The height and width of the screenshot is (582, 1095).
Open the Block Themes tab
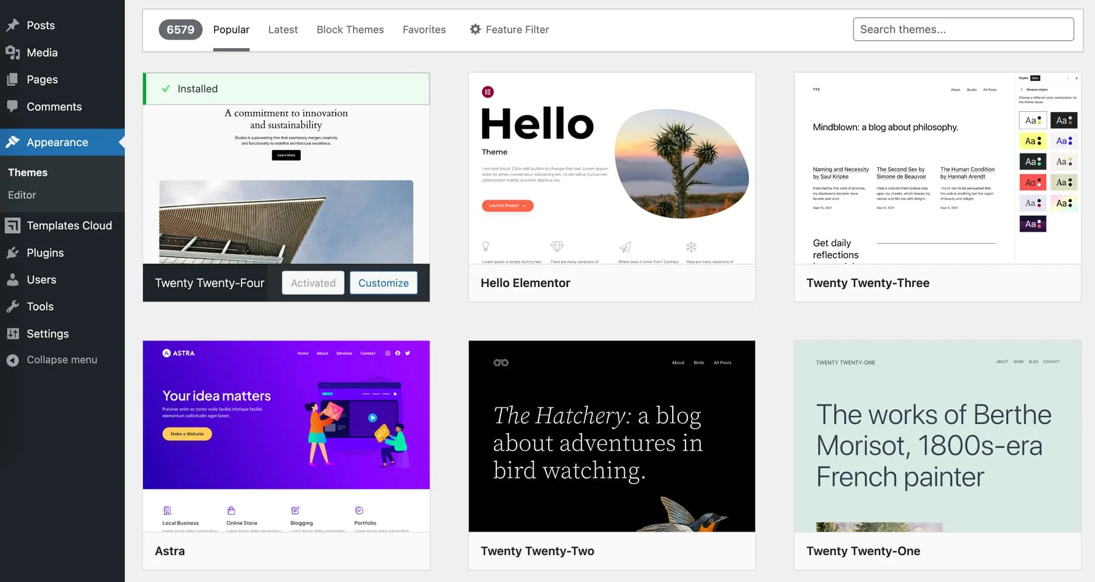350,29
